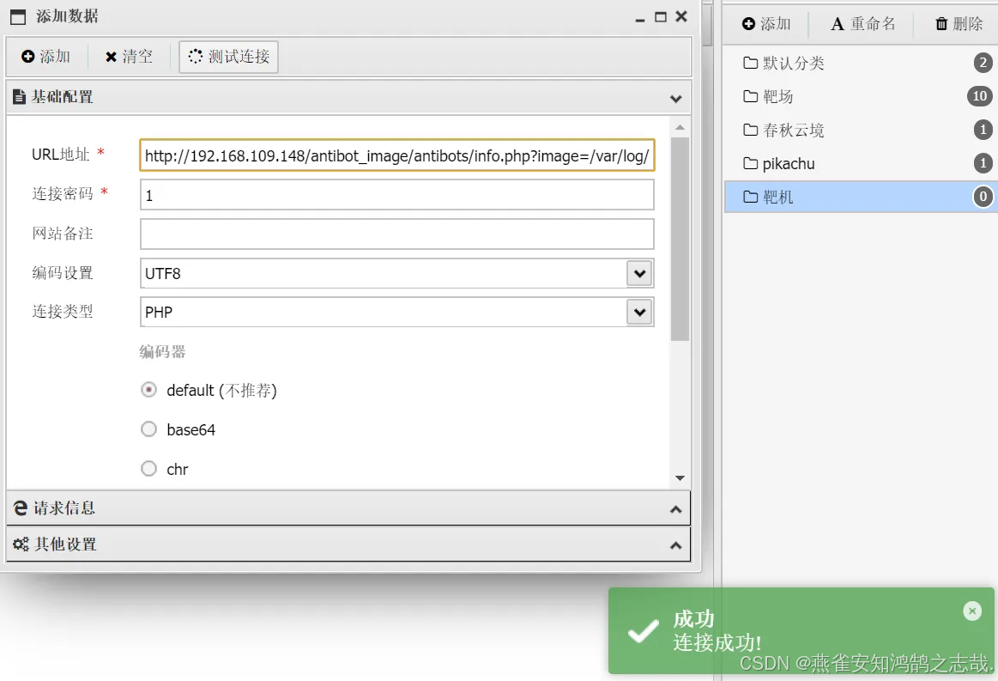The height and width of the screenshot is (681, 998).
Task: Expand the 其他设置 section chevron
Action: (x=676, y=545)
